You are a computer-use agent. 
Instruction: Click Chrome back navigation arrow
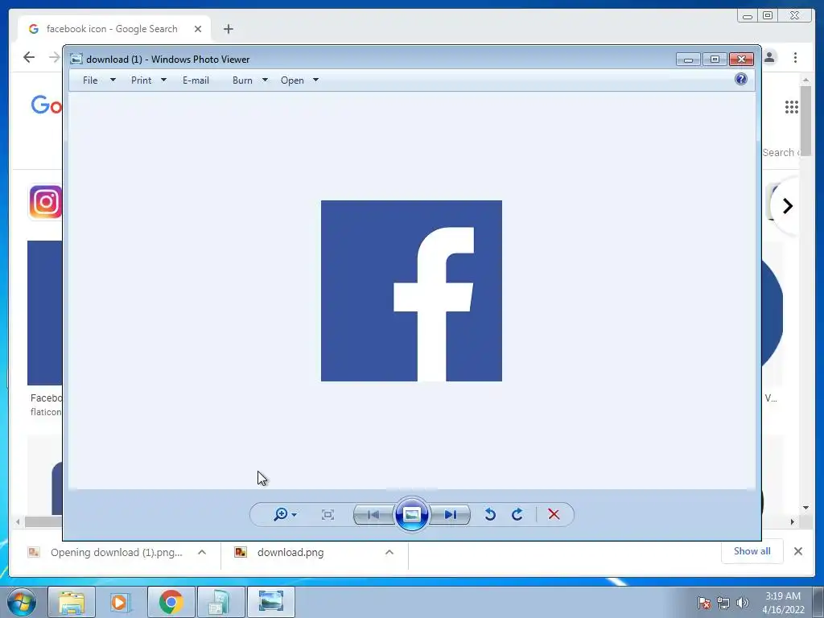click(x=29, y=57)
